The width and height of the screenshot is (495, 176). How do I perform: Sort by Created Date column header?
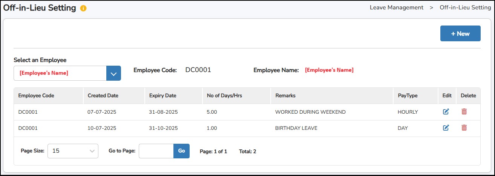(103, 96)
